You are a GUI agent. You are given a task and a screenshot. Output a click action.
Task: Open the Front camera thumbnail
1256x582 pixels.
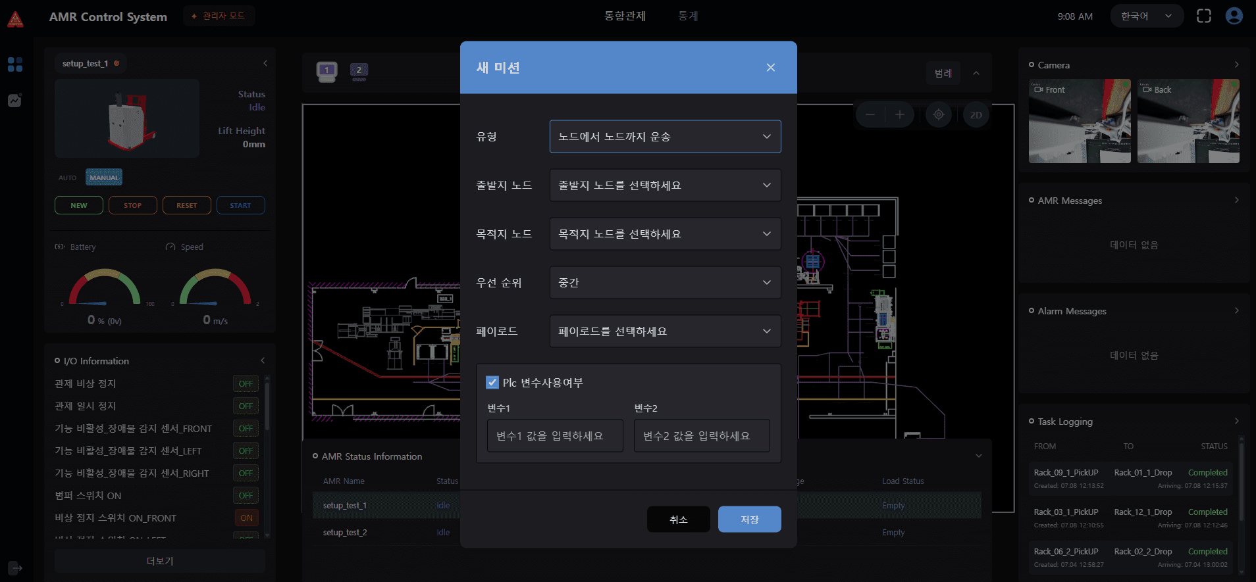coord(1080,121)
